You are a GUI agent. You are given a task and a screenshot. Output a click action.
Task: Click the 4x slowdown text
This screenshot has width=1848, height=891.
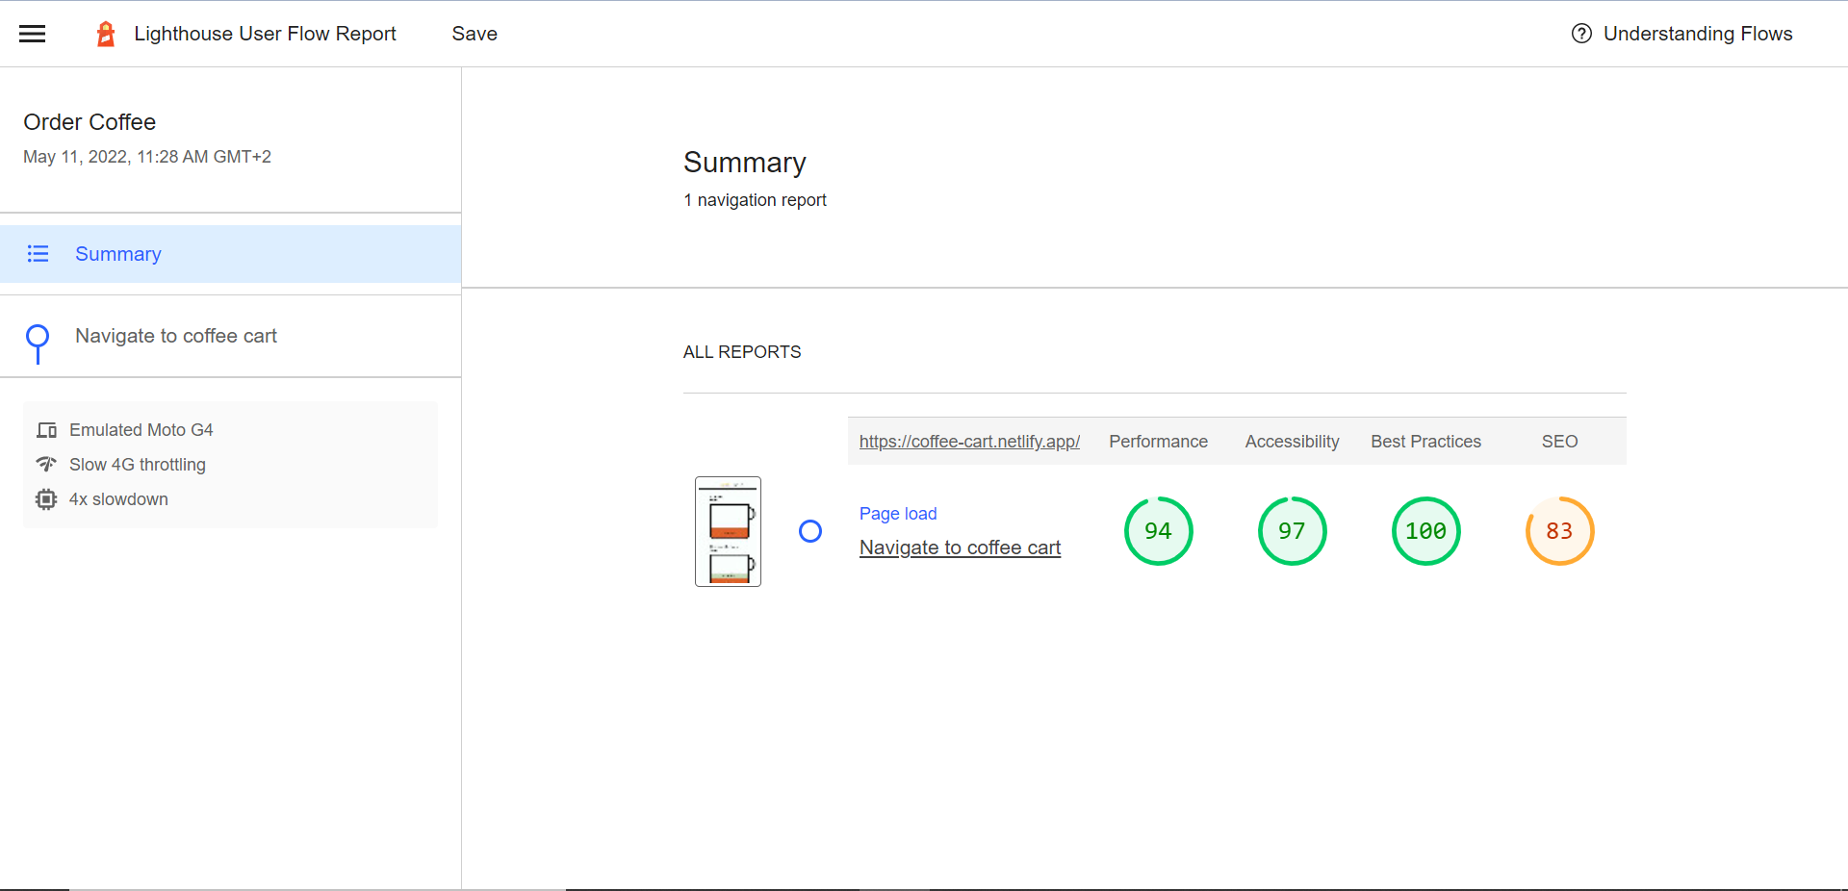pyautogui.click(x=118, y=499)
